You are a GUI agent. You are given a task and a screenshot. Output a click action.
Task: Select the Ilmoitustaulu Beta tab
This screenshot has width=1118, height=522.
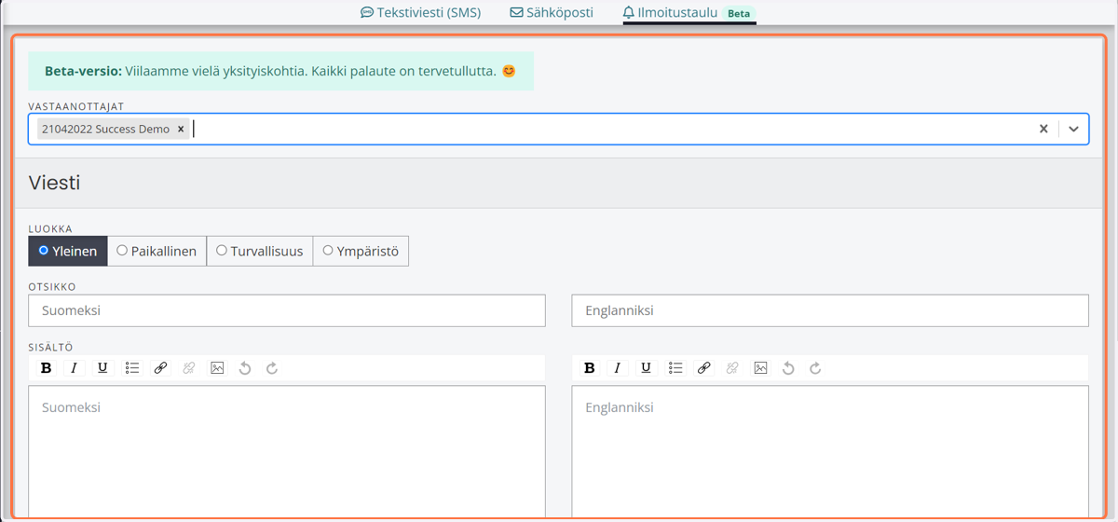[x=689, y=13]
